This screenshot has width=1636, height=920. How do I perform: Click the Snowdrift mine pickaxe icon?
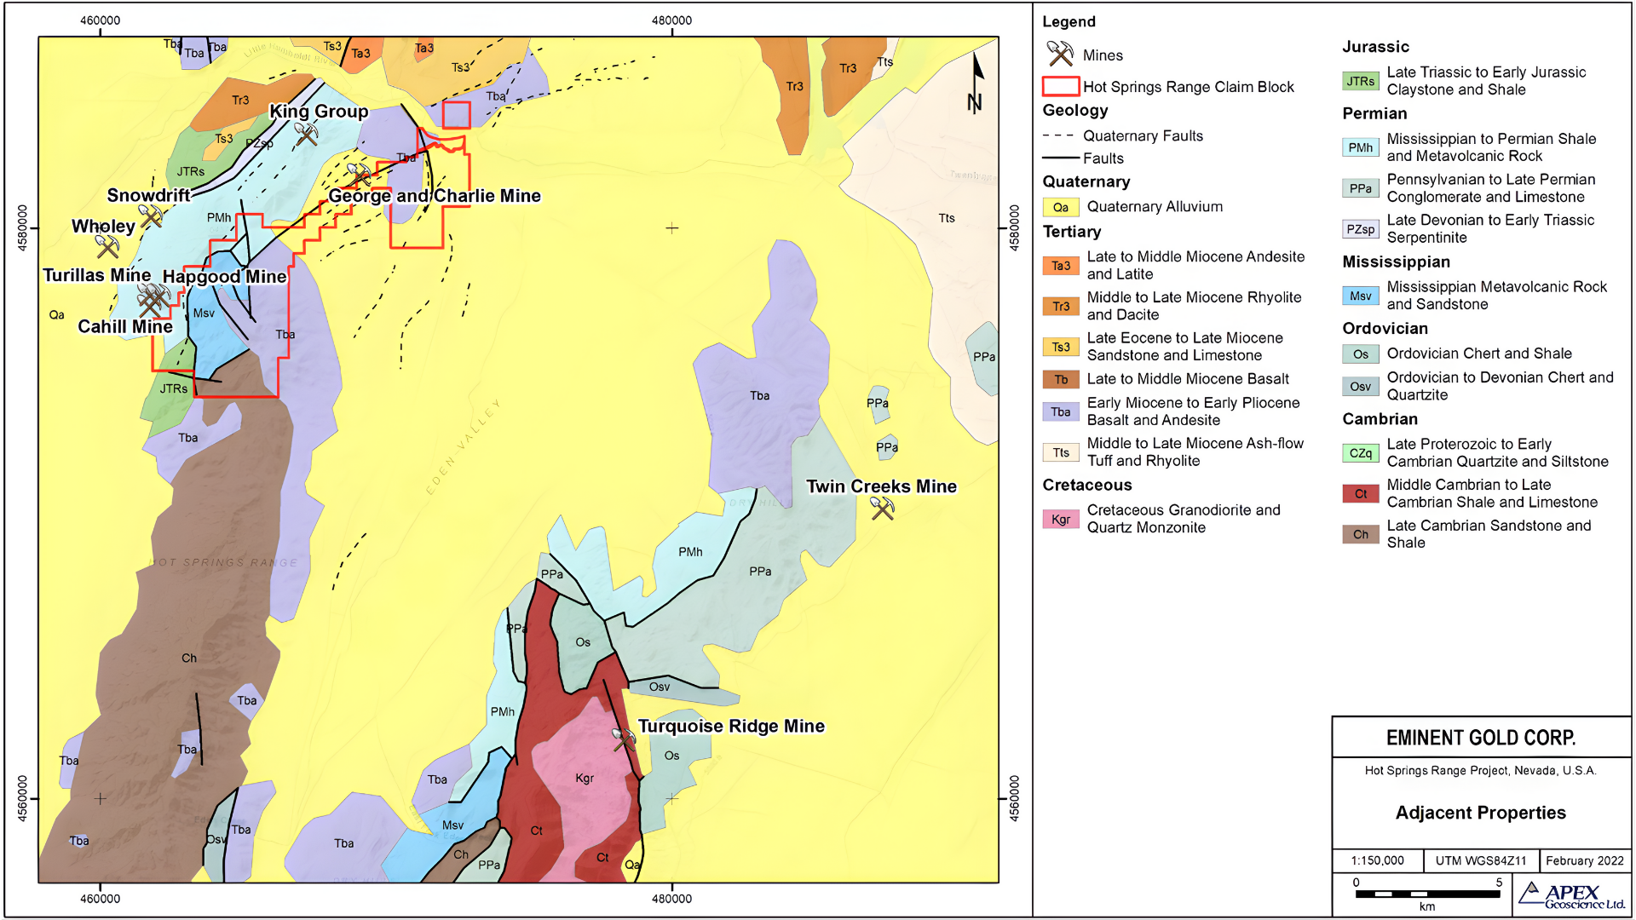pyautogui.click(x=151, y=216)
